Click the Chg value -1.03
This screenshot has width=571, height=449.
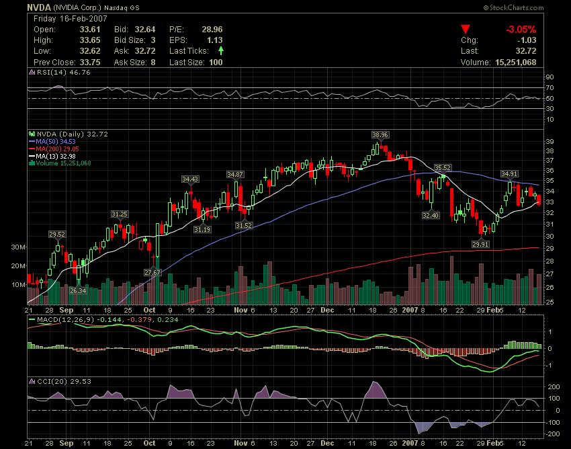527,40
